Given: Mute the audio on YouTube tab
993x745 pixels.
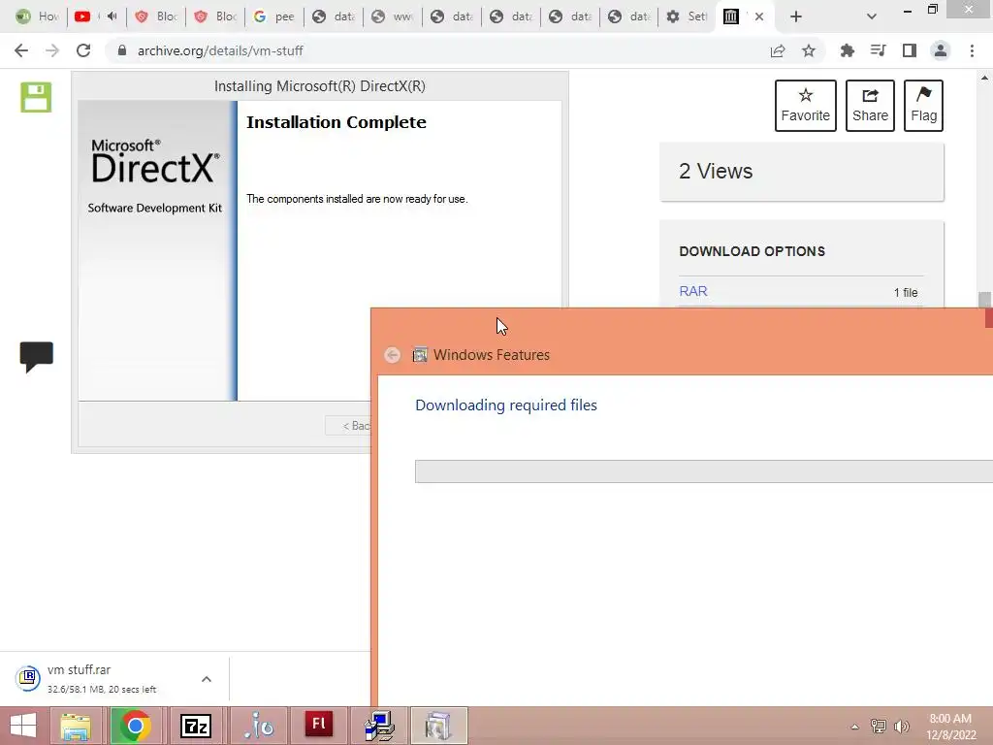Looking at the screenshot, I should click(x=112, y=16).
